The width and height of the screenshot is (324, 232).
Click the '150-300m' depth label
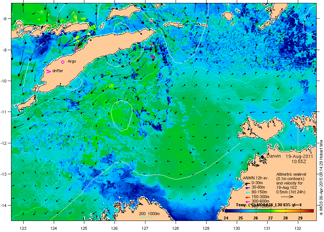[260, 197]
